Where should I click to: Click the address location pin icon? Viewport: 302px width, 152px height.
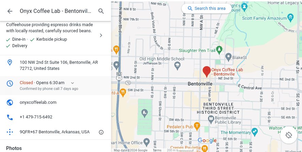coord(10,62)
